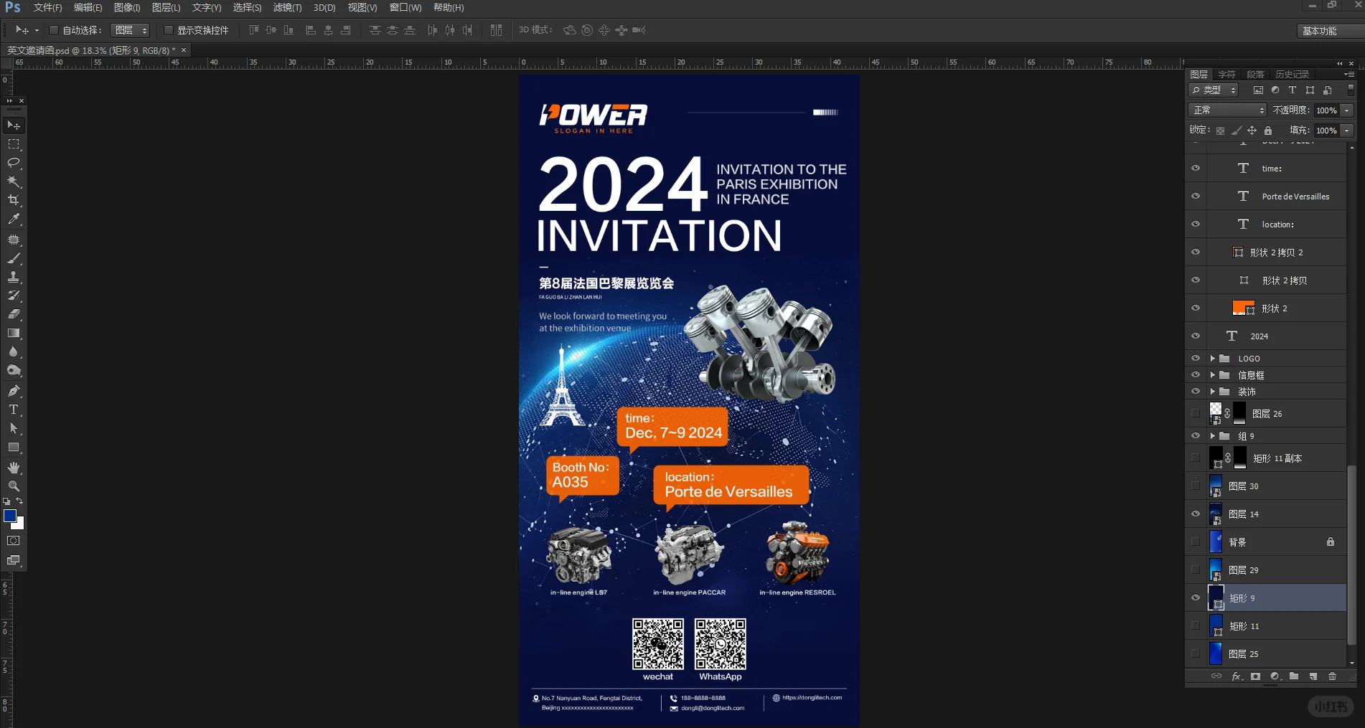1365x728 pixels.
Task: Select the Eyedropper tool
Action: [14, 219]
